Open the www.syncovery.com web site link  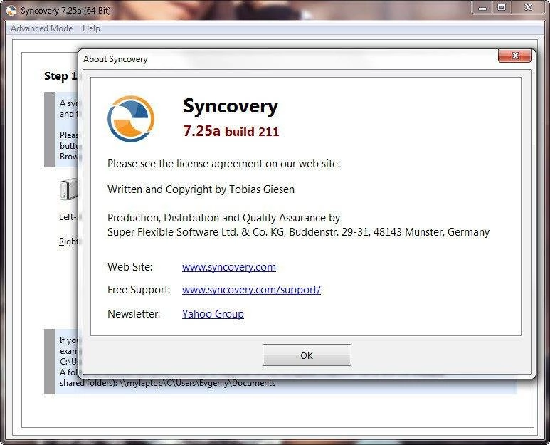click(228, 267)
